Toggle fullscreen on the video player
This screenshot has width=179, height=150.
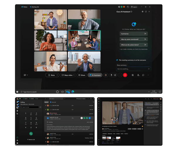pos(142,123)
